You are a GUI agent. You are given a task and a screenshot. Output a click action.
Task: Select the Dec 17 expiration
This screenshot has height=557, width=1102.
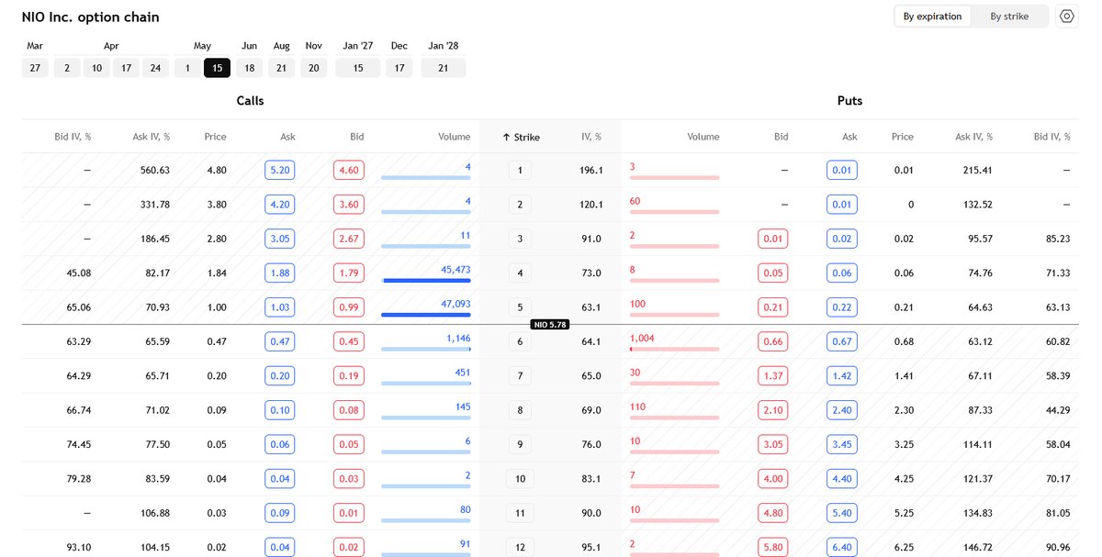(399, 68)
